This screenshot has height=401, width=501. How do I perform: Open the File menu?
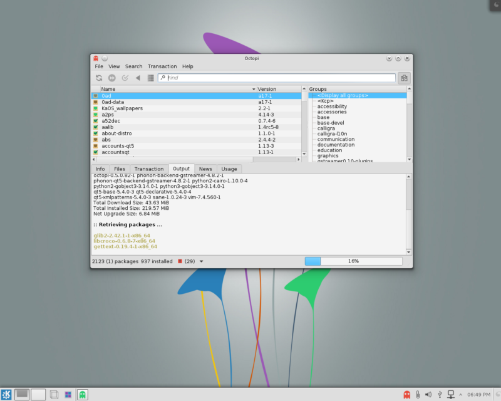point(99,66)
